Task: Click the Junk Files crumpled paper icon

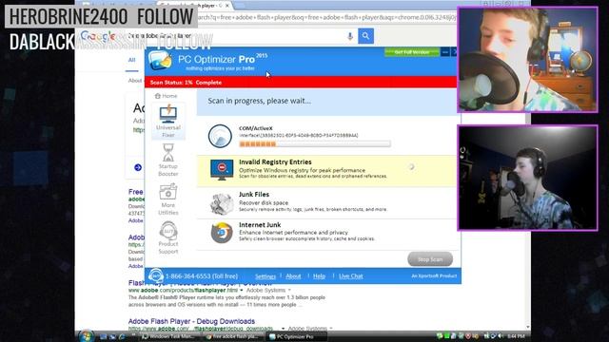Action: pos(222,203)
